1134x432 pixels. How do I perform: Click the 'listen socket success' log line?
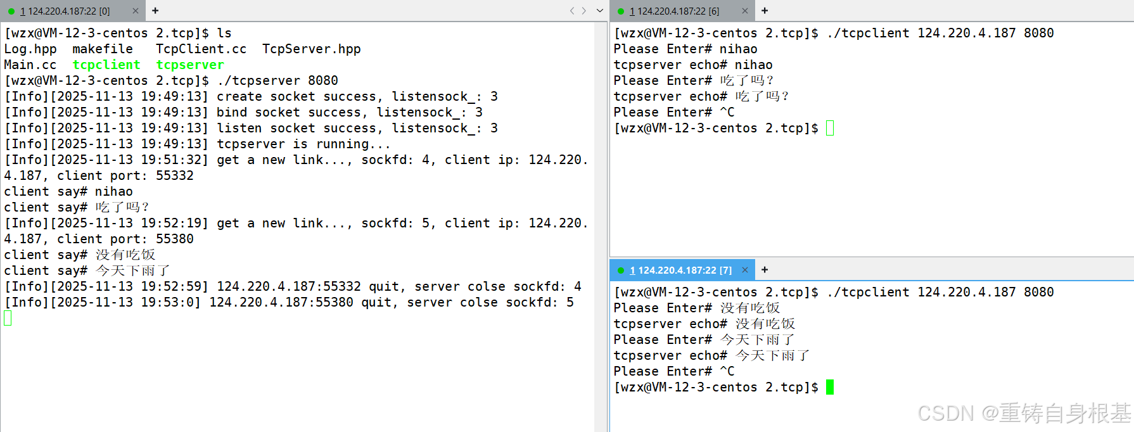(251, 128)
